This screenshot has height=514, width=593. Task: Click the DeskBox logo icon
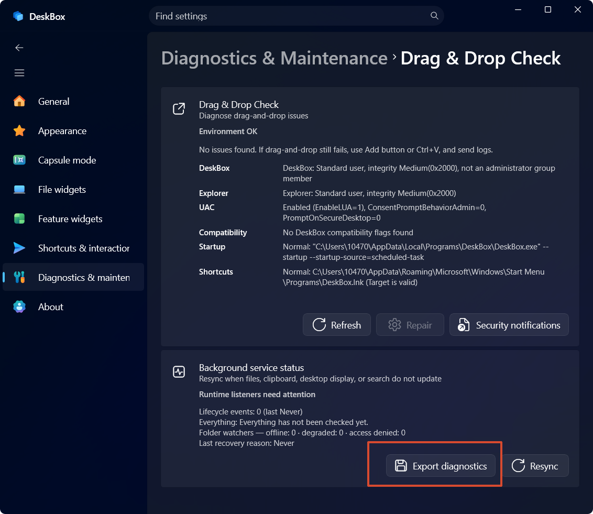coord(18,16)
